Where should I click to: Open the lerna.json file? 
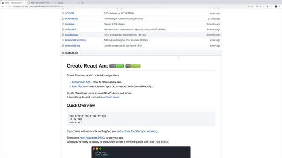[70, 24]
